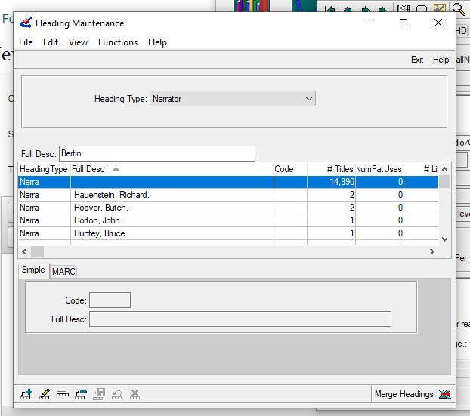Open the Edit menu
Viewport: 470px width, 416px height.
(x=51, y=42)
